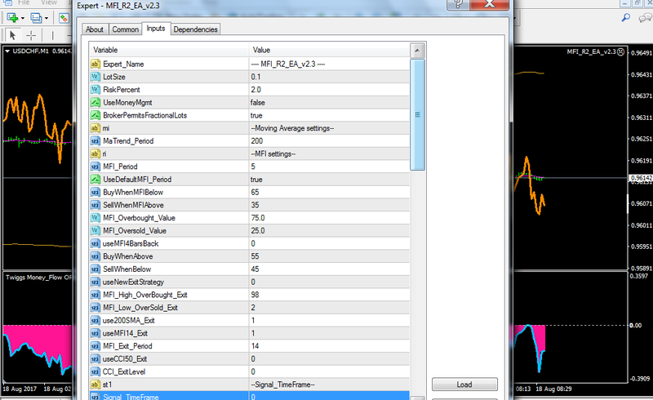Image resolution: width=653 pixels, height=400 pixels.
Task: Click the SellWhenBelow integer icon
Action: (96, 269)
